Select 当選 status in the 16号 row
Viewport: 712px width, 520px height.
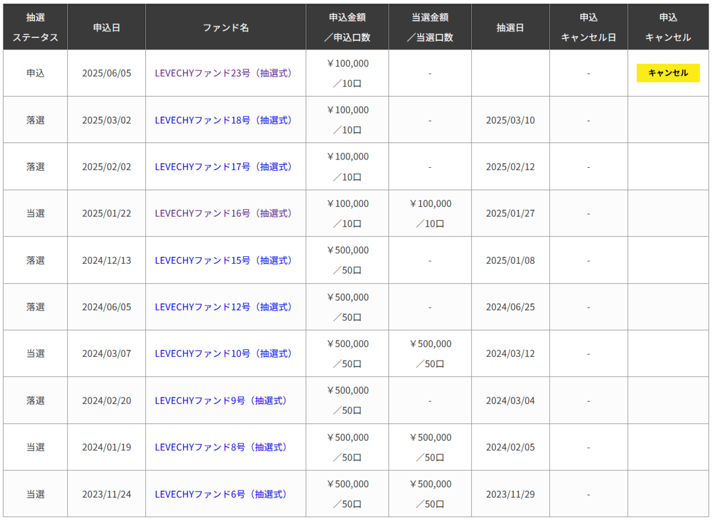point(36,213)
